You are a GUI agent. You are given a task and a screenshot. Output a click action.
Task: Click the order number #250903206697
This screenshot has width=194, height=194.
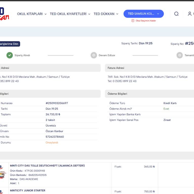coord(57,103)
